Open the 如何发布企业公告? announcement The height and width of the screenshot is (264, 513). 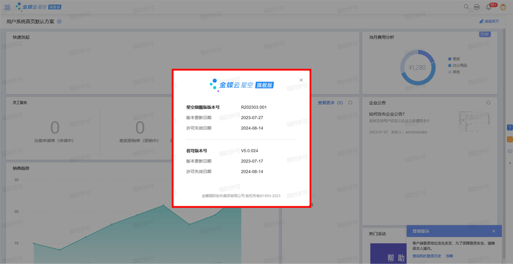386,114
